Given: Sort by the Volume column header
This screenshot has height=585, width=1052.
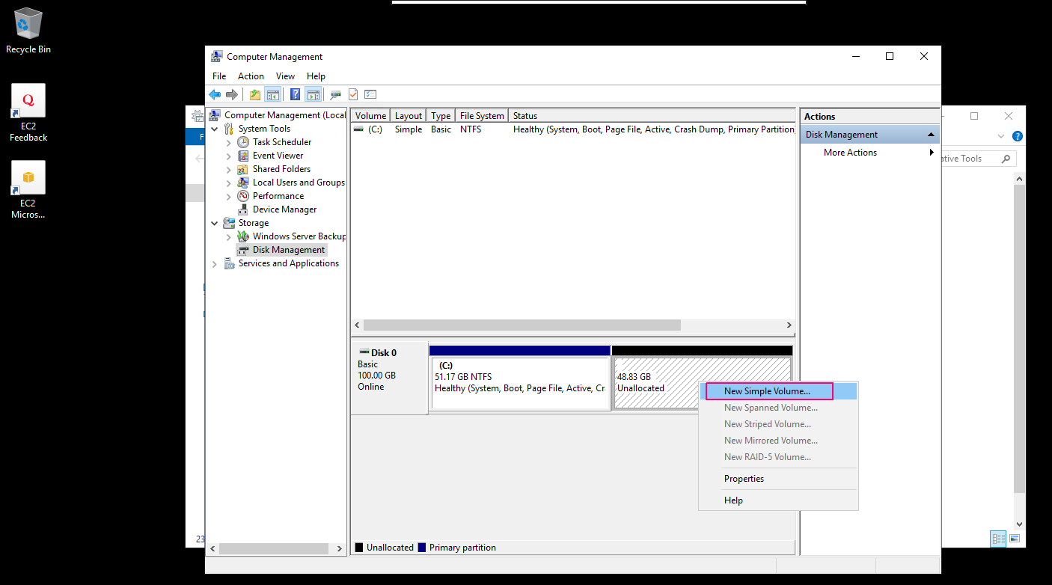Looking at the screenshot, I should tap(370, 116).
